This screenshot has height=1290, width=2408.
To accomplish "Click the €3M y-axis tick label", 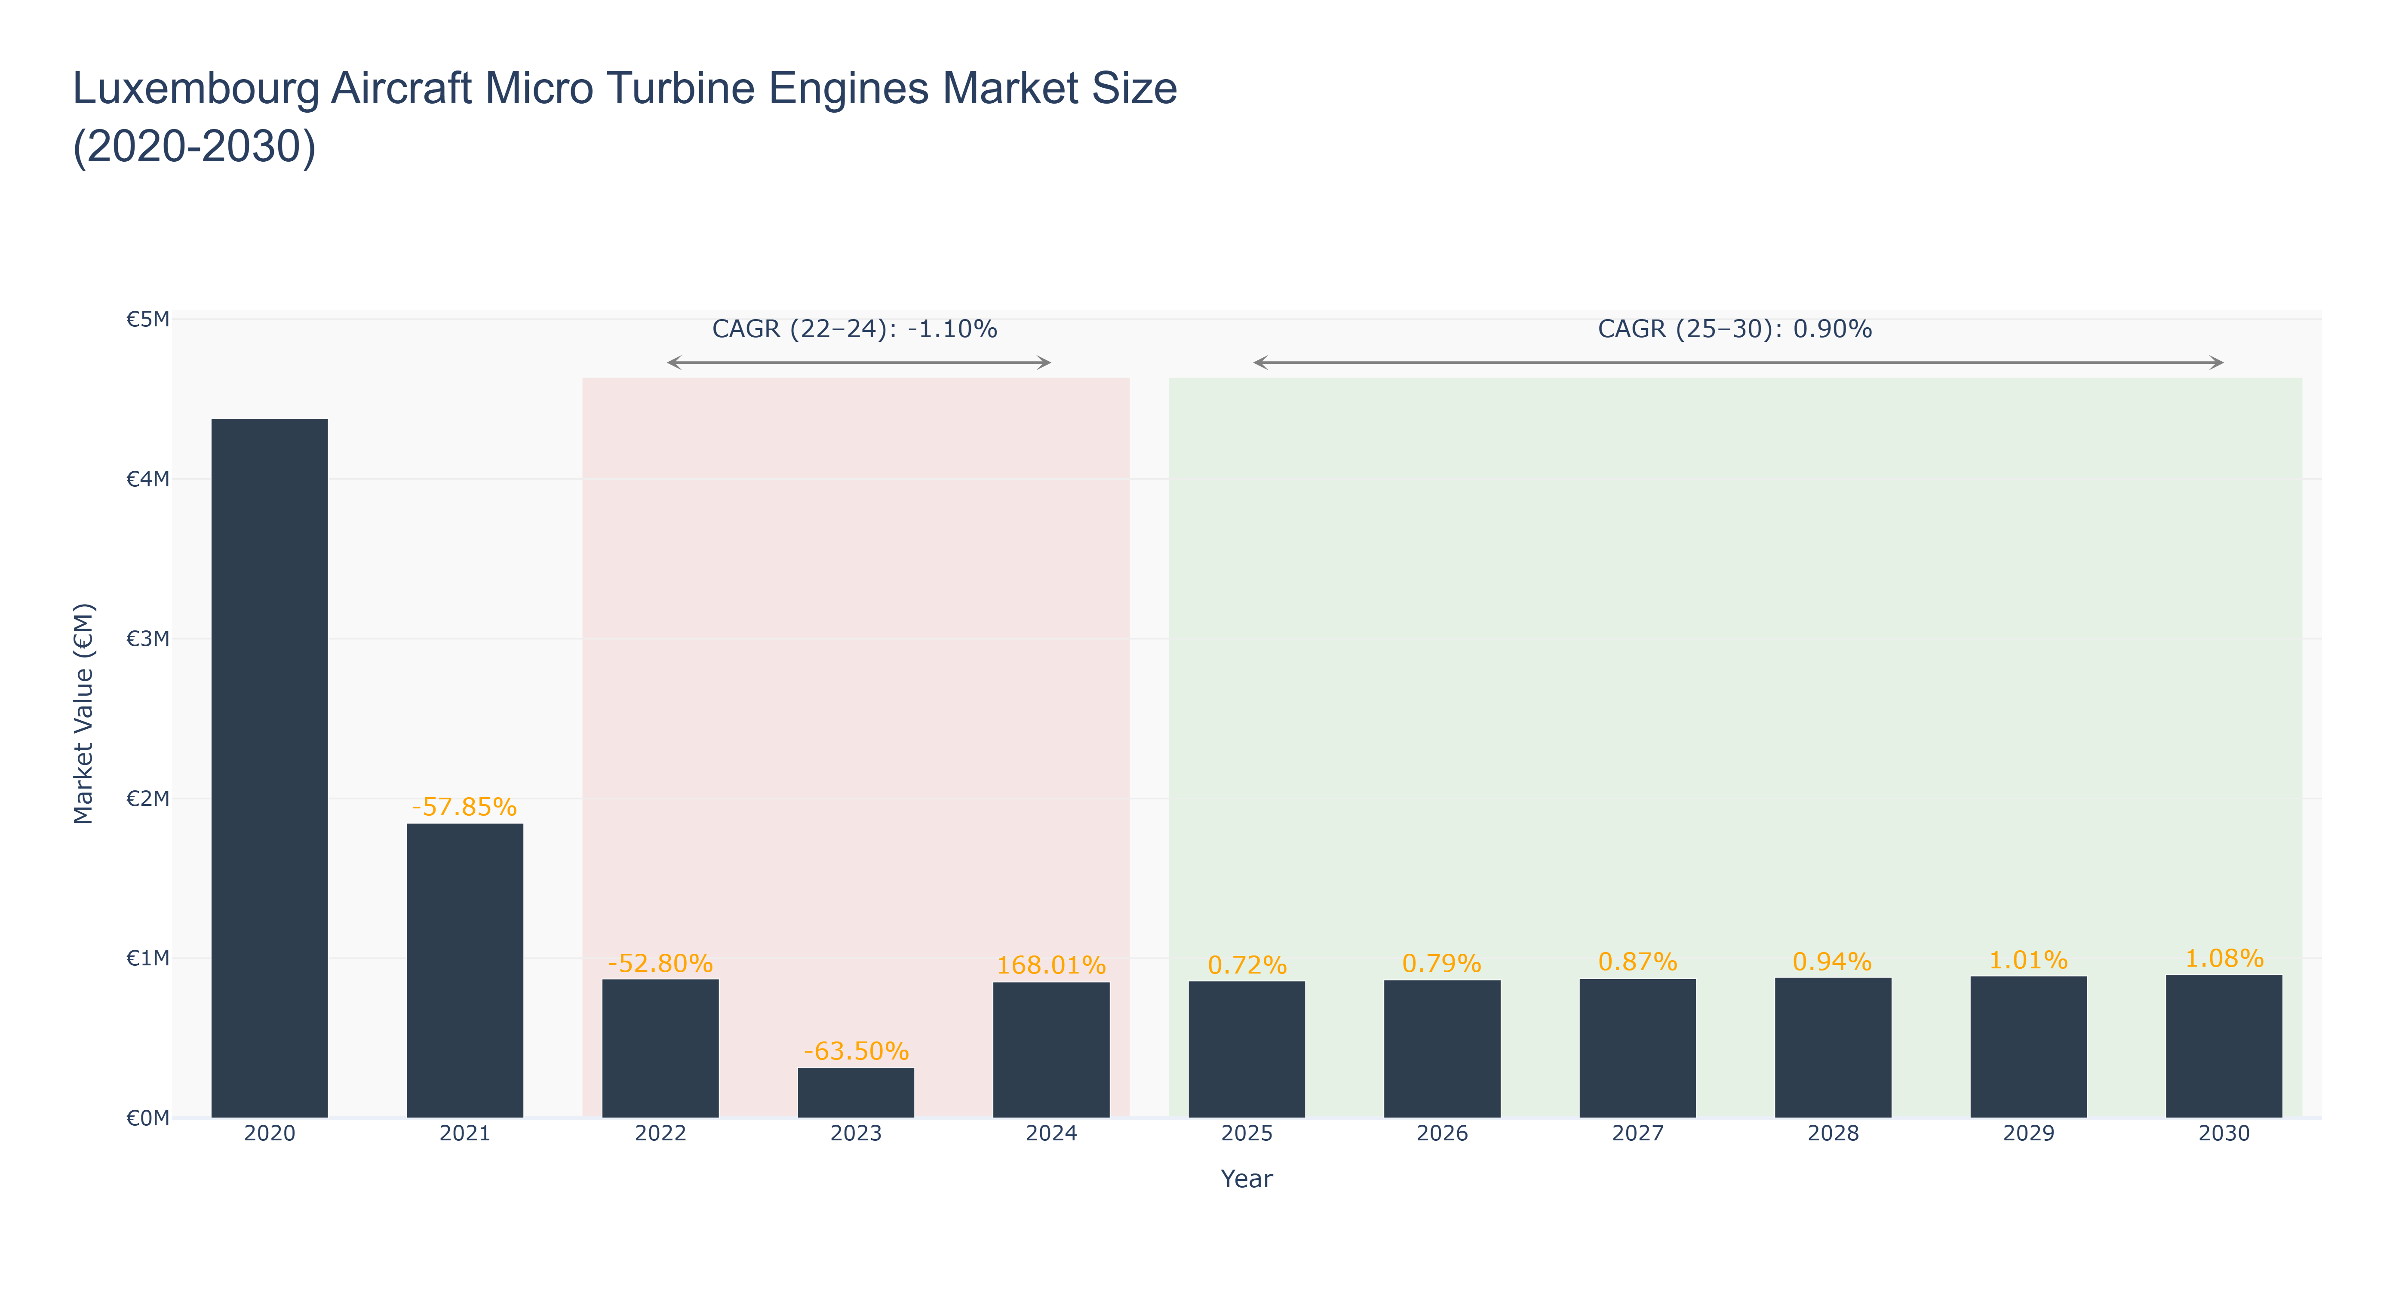I will [147, 639].
